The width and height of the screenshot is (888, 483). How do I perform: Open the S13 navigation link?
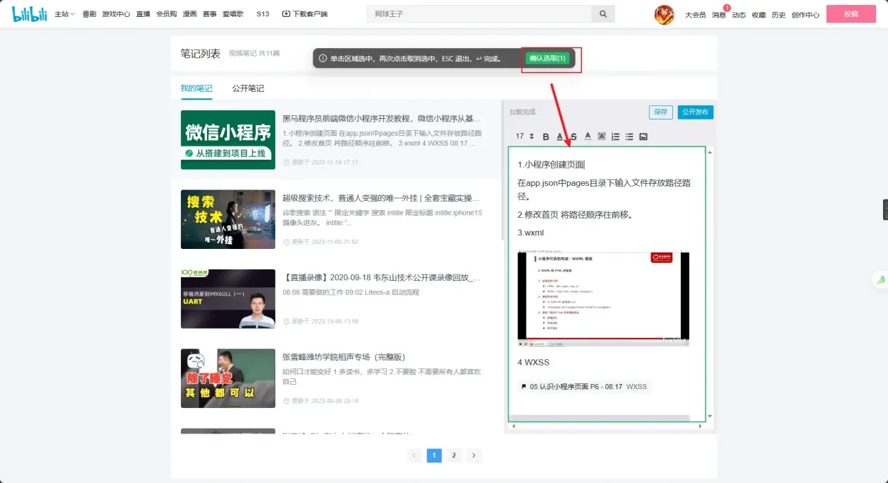[263, 14]
